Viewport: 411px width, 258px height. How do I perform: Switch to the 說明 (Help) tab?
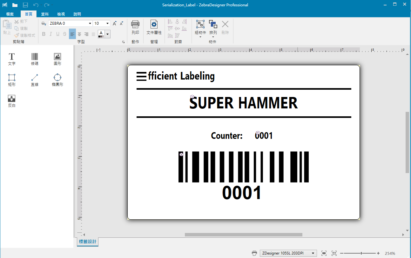coord(77,14)
